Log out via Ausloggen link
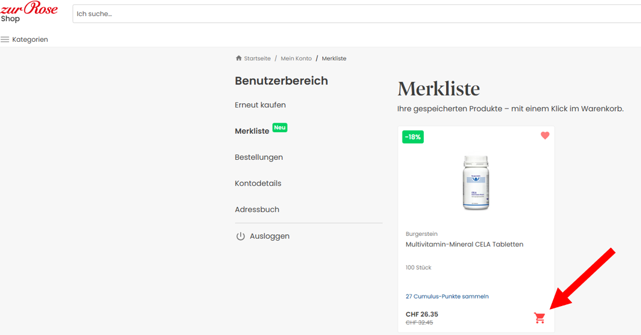This screenshot has height=335, width=641. (x=269, y=236)
